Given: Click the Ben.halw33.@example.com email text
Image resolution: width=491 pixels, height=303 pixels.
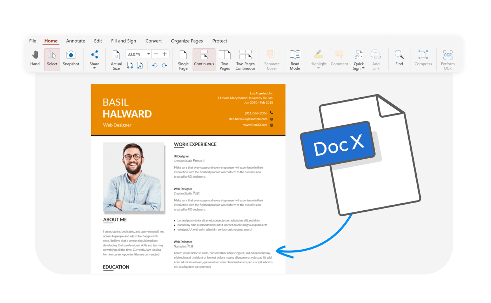Looking at the screenshot, I should click(248, 119).
